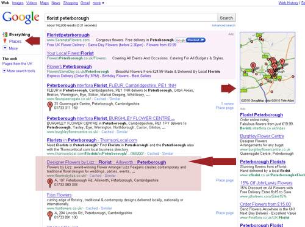The width and height of the screenshot is (305, 227).
Task: Open News in the top navigation
Action: 56,3
